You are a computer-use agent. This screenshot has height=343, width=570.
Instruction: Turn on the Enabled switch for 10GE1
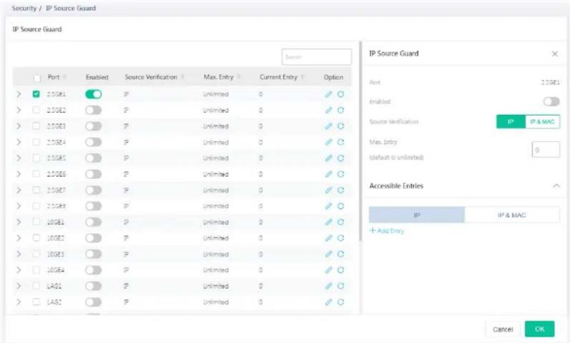click(x=94, y=222)
